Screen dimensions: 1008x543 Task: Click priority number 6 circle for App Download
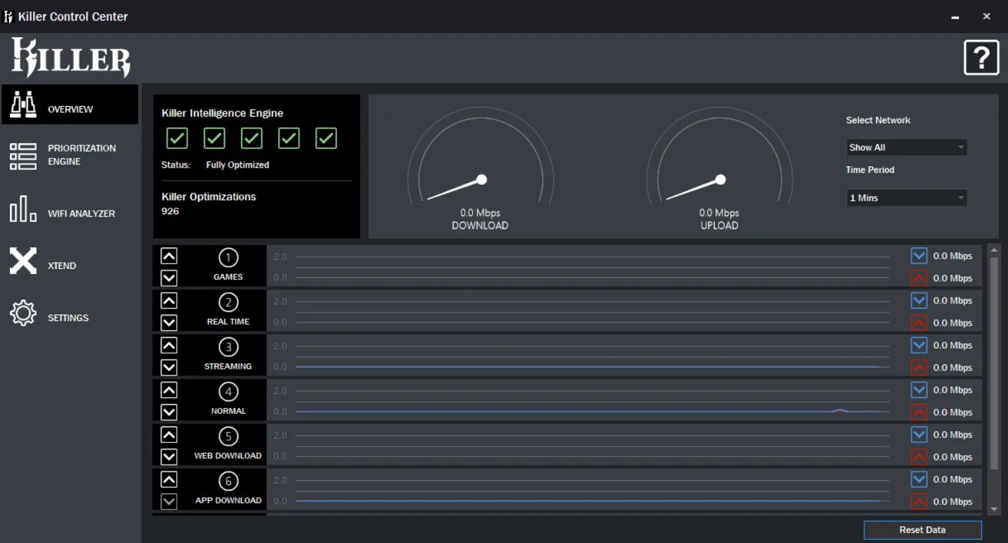coord(228,481)
